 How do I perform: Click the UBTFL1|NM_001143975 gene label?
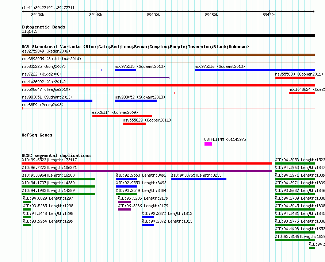click(225, 140)
